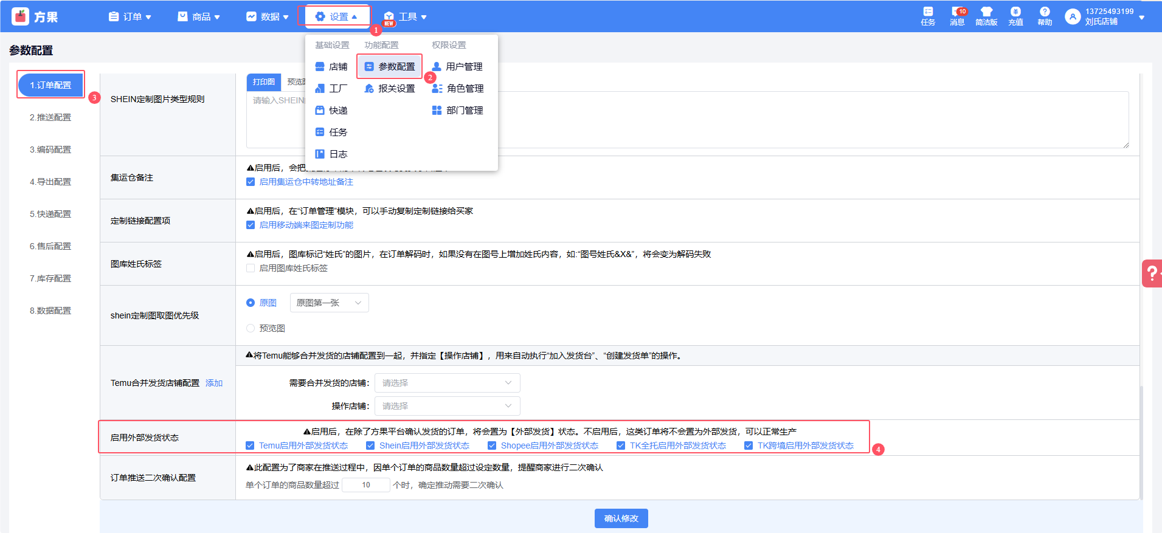Switch to 简洁版 via shirt icon
This screenshot has height=533, width=1162.
click(986, 16)
